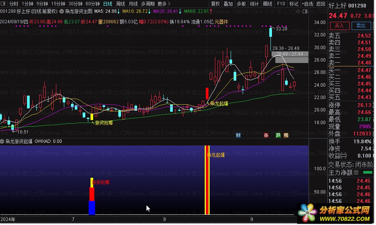Screen dimensions: 376x225
Task: Click the 卖一 price 24.48
Action: [364, 63]
